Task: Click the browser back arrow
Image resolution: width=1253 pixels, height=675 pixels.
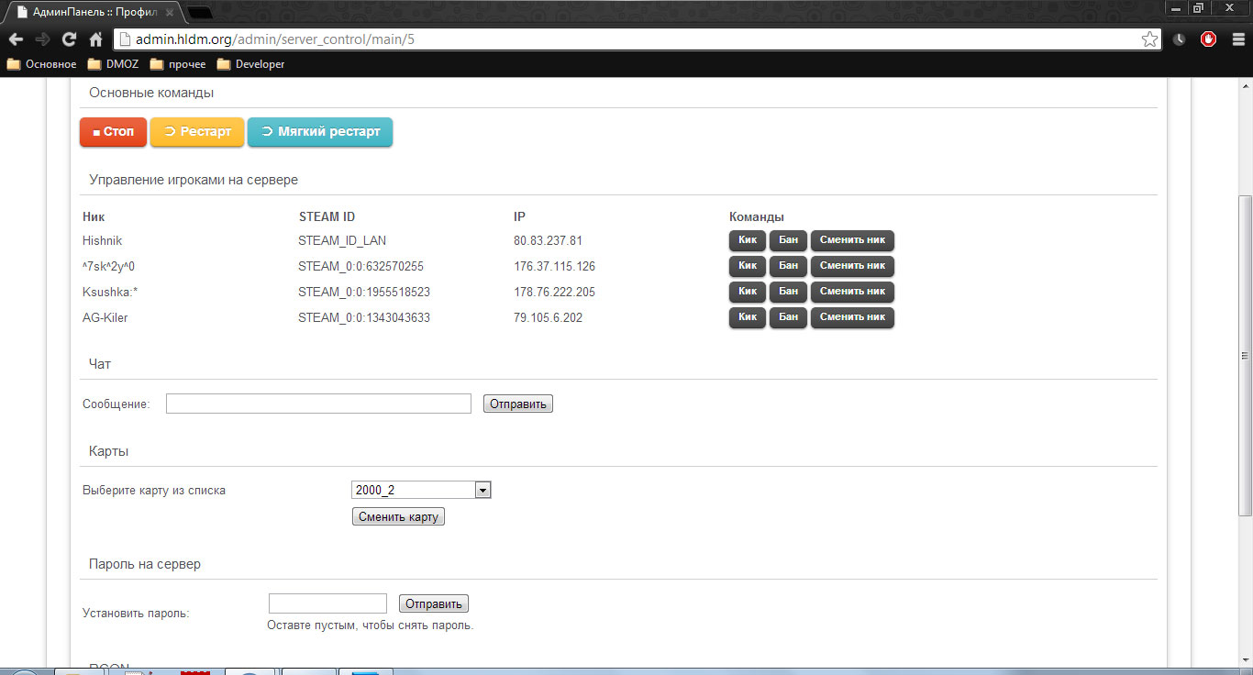Action: (16, 39)
